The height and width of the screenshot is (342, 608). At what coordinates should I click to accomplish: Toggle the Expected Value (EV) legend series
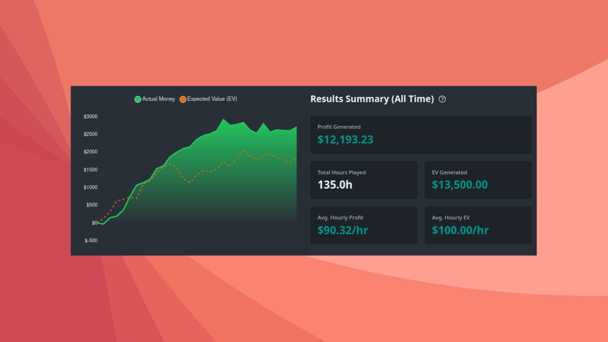208,99
